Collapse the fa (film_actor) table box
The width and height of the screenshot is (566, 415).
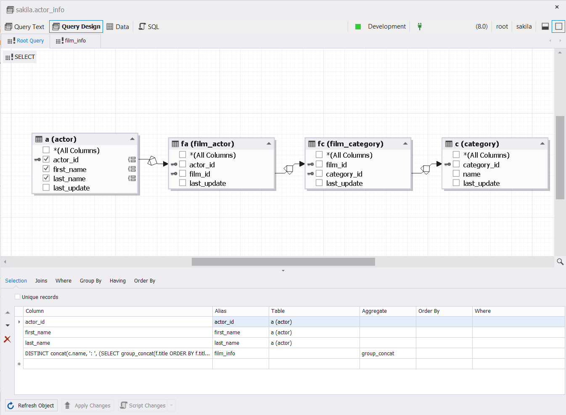[x=269, y=144]
